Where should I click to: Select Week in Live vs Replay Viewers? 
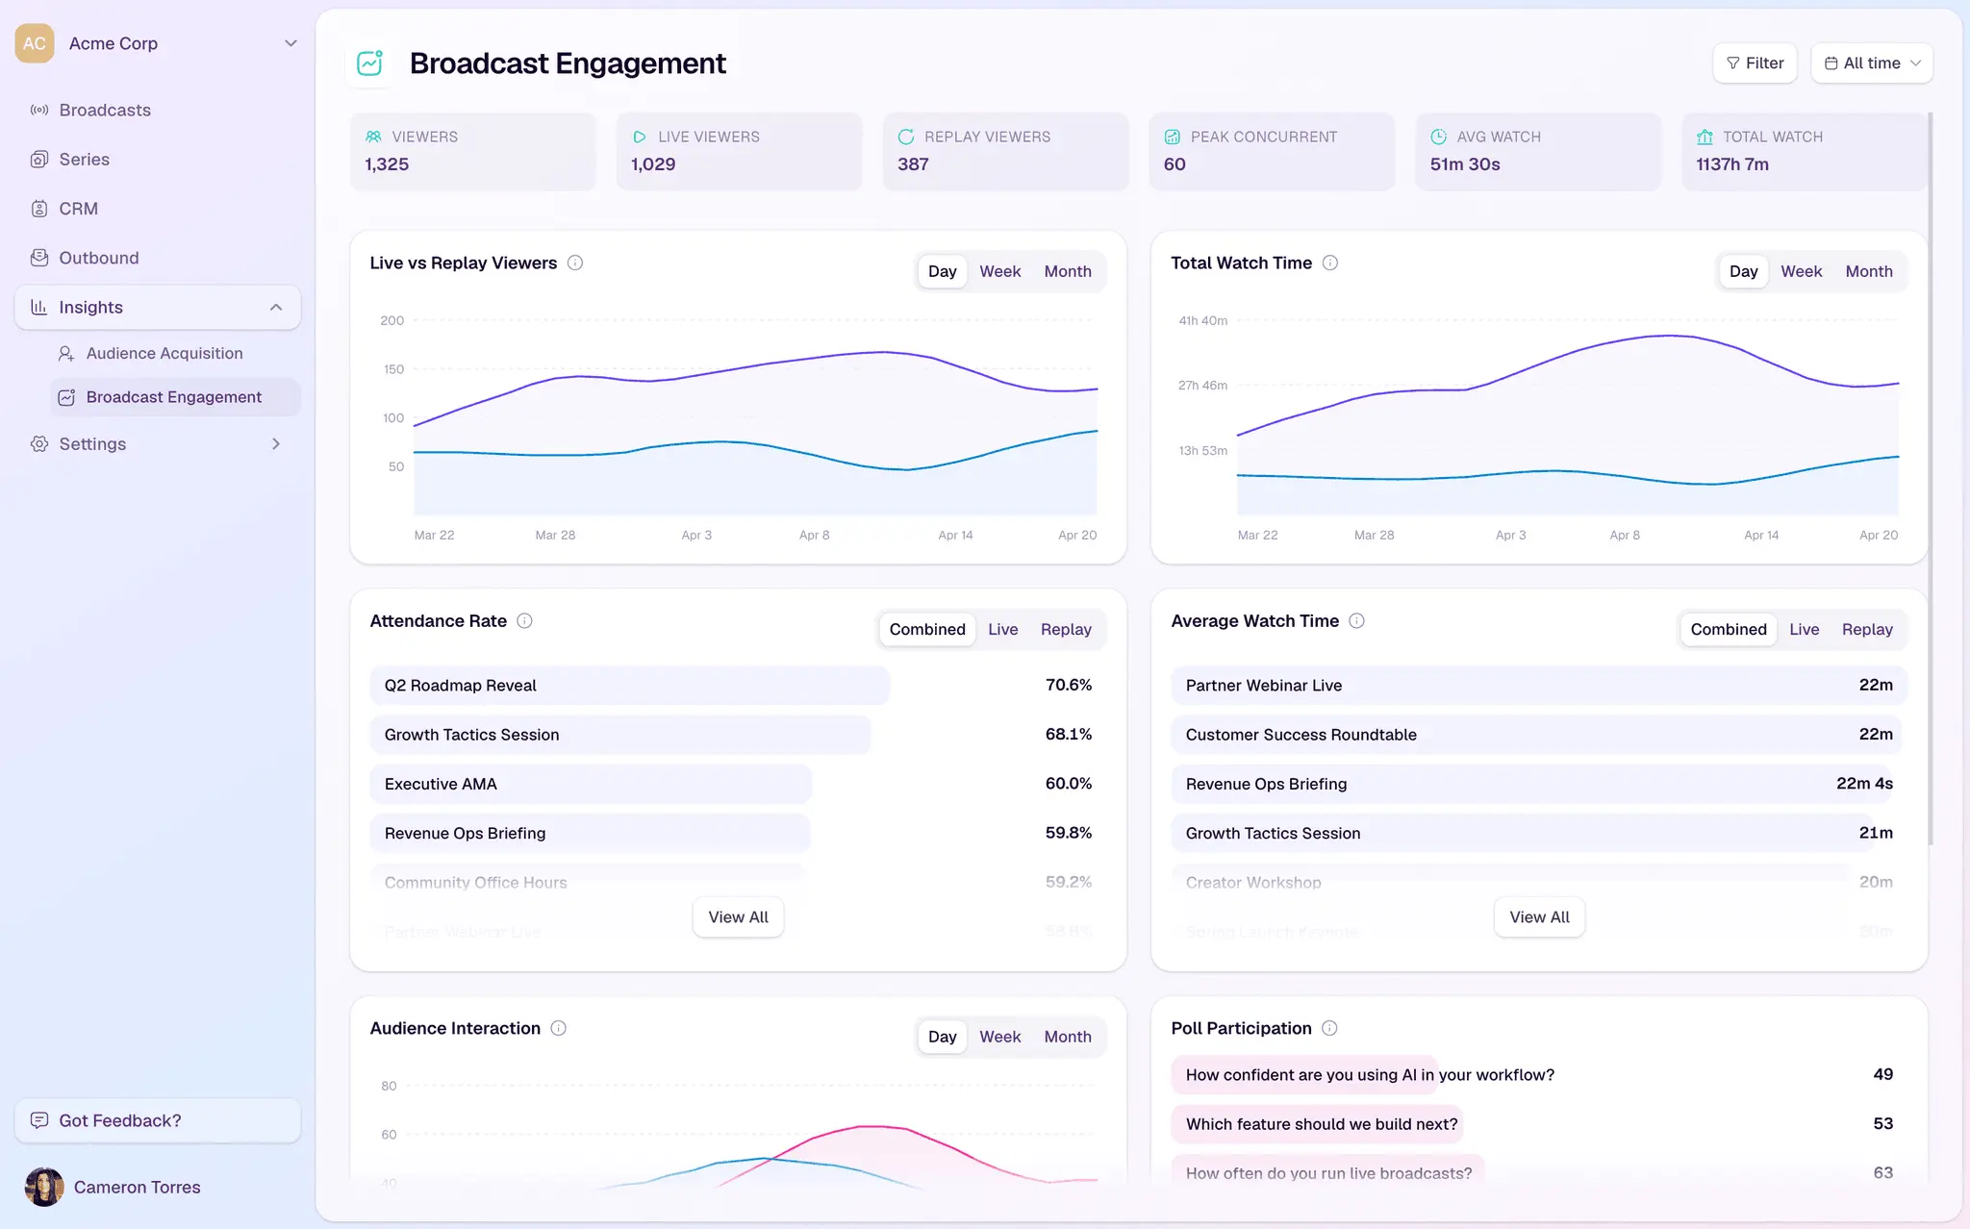point(999,271)
